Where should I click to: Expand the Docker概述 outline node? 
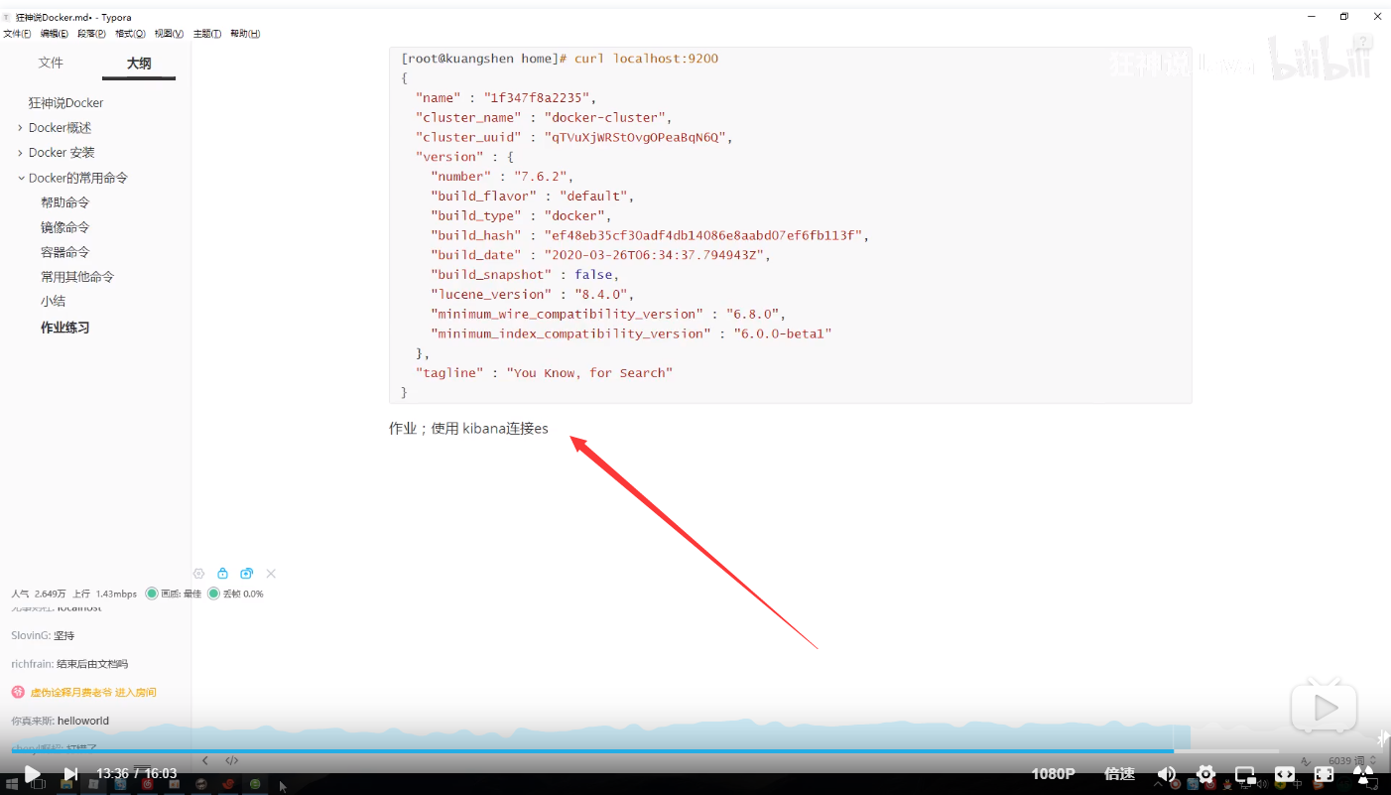pyautogui.click(x=21, y=127)
